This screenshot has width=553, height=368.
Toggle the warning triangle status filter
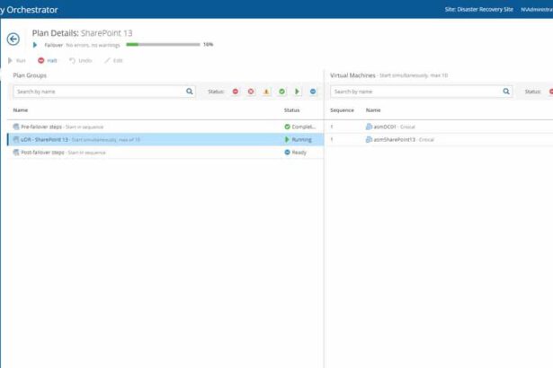(266, 92)
